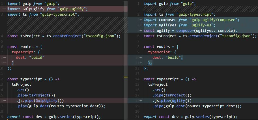Click line number 21 in modified pane

pyautogui.click(x=137, y=117)
